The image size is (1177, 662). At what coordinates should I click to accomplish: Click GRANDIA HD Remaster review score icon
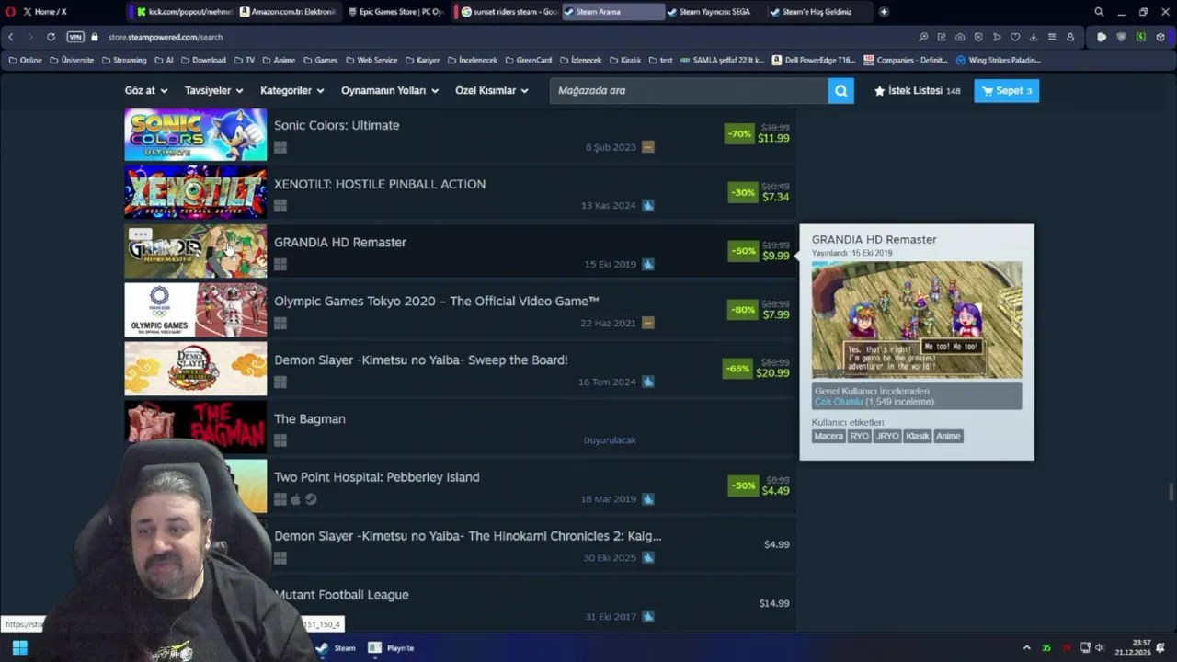[x=648, y=265]
